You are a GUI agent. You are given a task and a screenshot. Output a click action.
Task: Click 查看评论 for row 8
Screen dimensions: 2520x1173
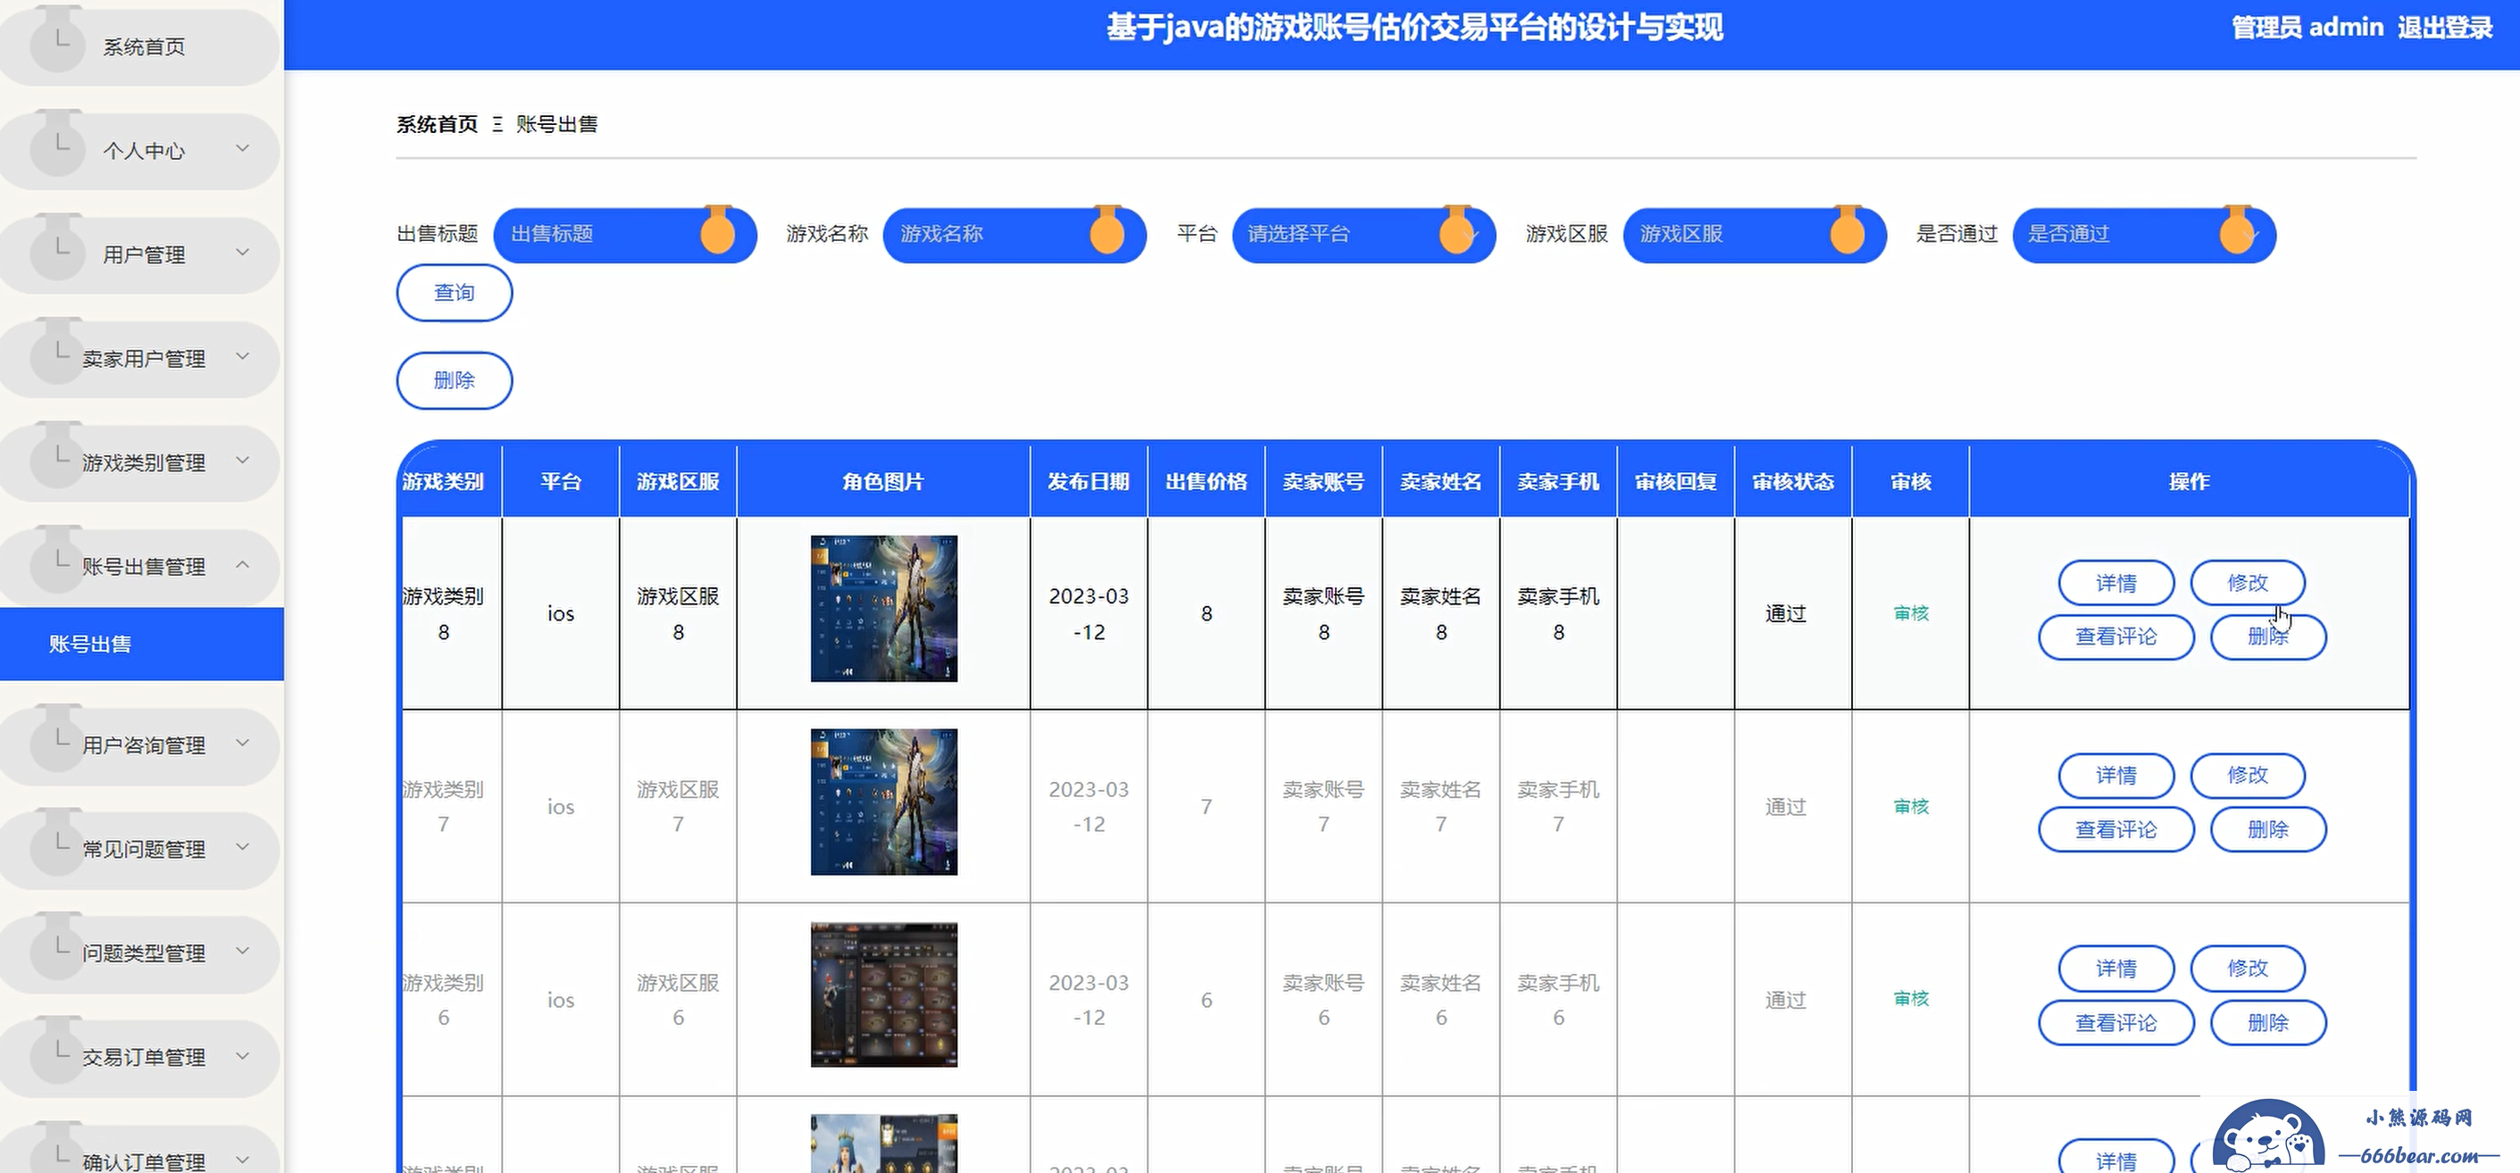[x=2116, y=636]
